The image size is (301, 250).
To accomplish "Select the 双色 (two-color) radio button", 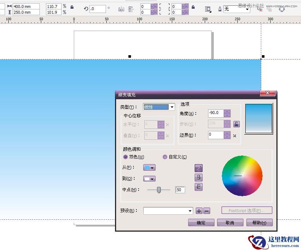I will tap(126, 157).
